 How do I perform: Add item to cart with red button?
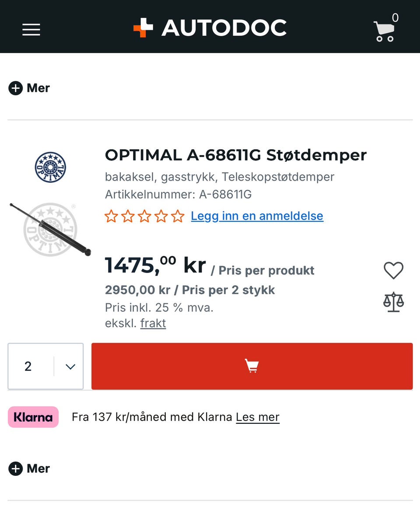tap(252, 366)
